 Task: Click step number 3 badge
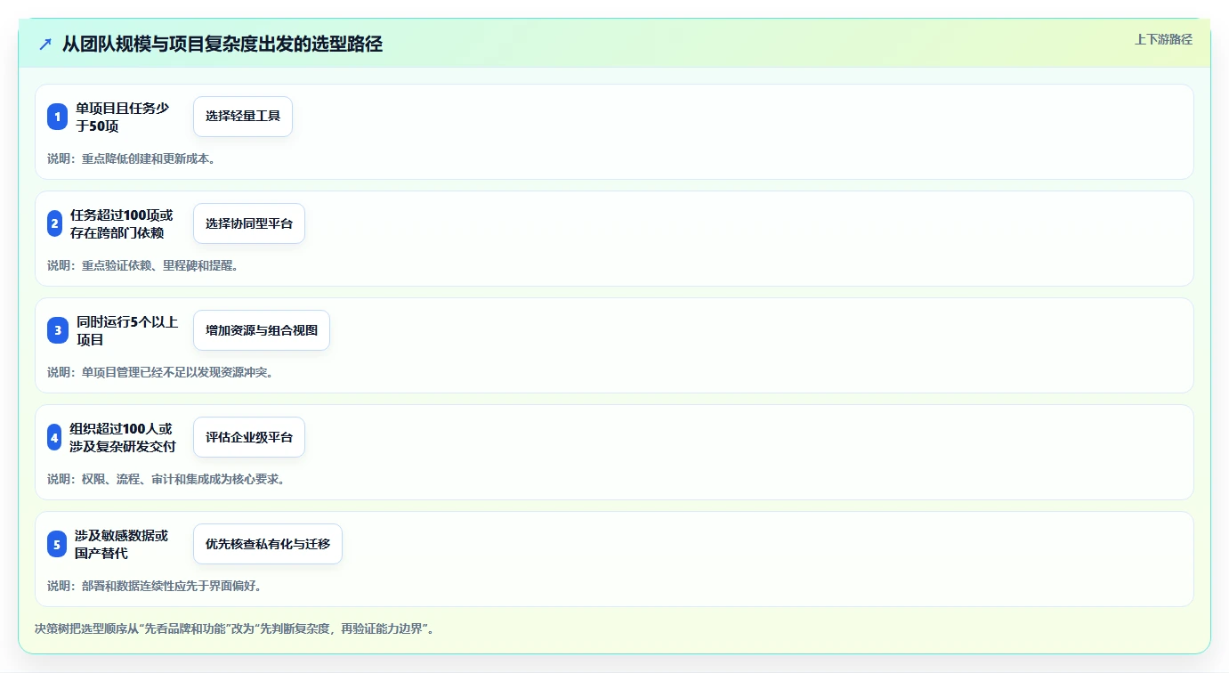58,330
